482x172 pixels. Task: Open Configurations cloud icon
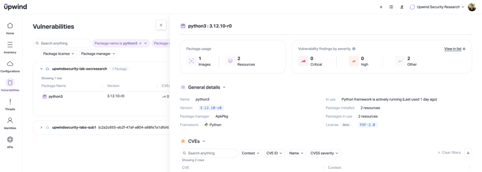tap(10, 64)
